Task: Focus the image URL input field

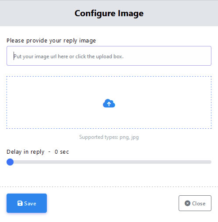Action: coord(109,56)
